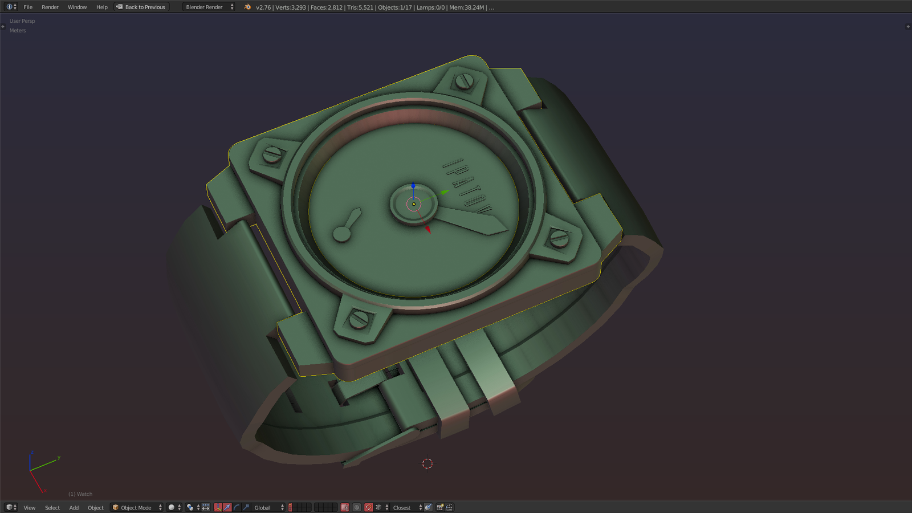Select the rotate manipulator arc icon

(237, 507)
